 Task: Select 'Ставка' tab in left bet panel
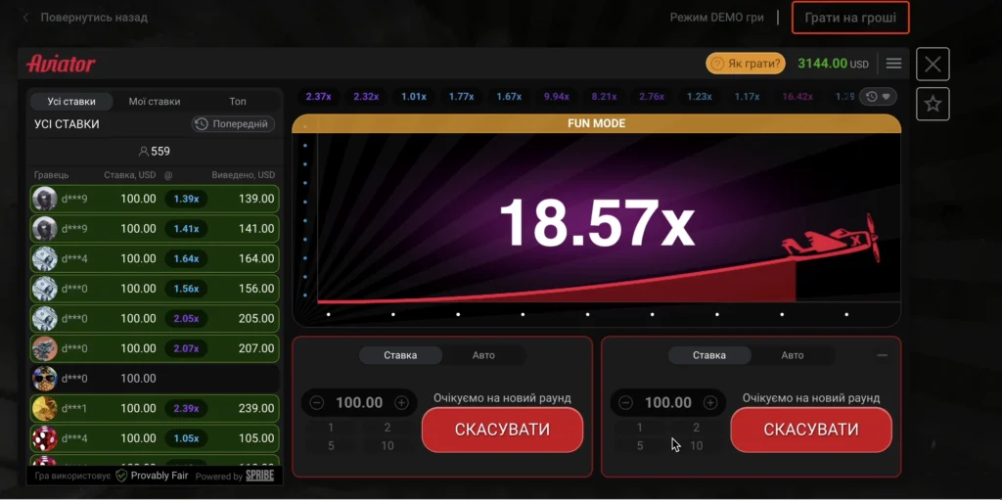coord(400,355)
